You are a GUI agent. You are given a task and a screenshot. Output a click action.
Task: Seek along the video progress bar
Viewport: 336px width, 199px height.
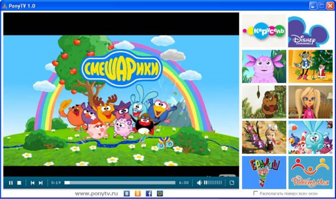(120, 183)
